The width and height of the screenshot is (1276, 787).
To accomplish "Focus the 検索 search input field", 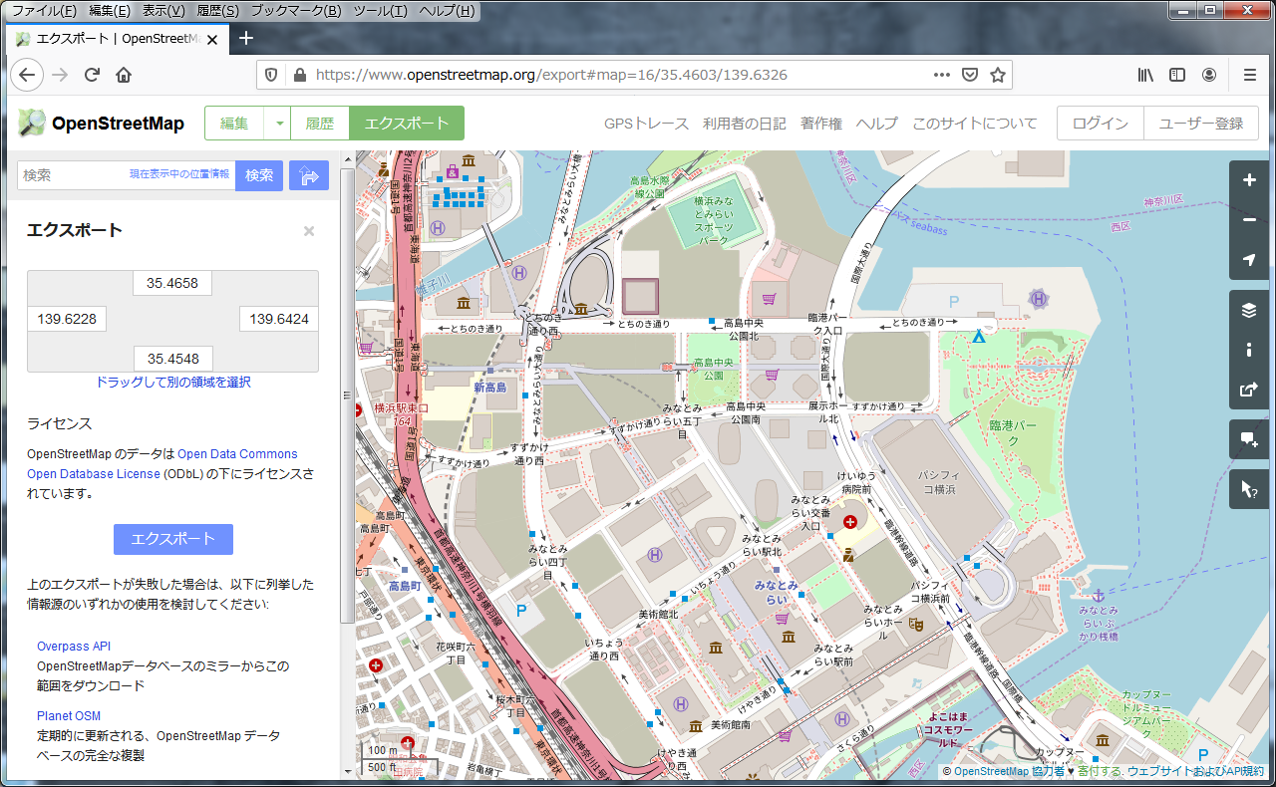I will tap(127, 175).
